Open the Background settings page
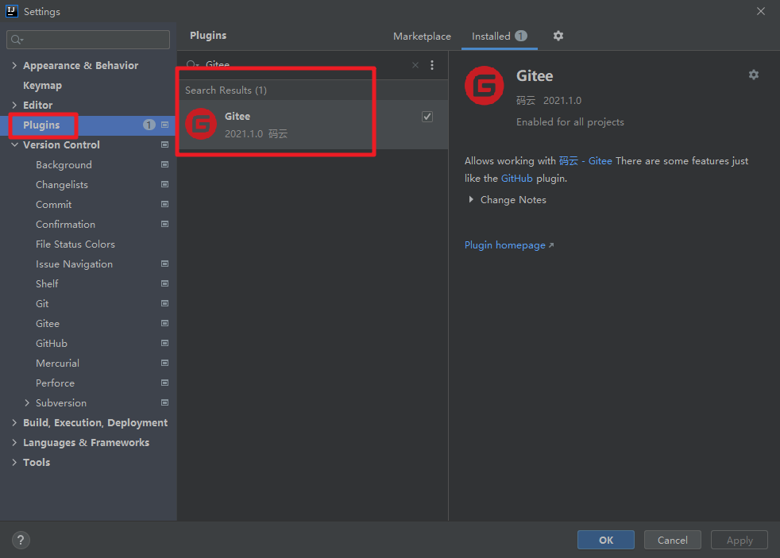The width and height of the screenshot is (780, 558). pos(64,165)
